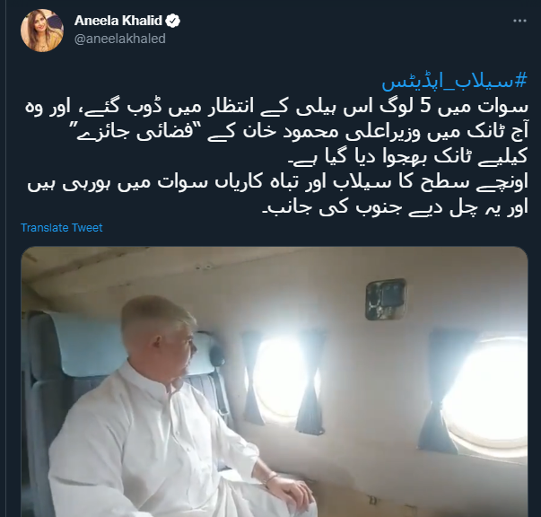Click the Aneela Khalid display name

pos(118,21)
